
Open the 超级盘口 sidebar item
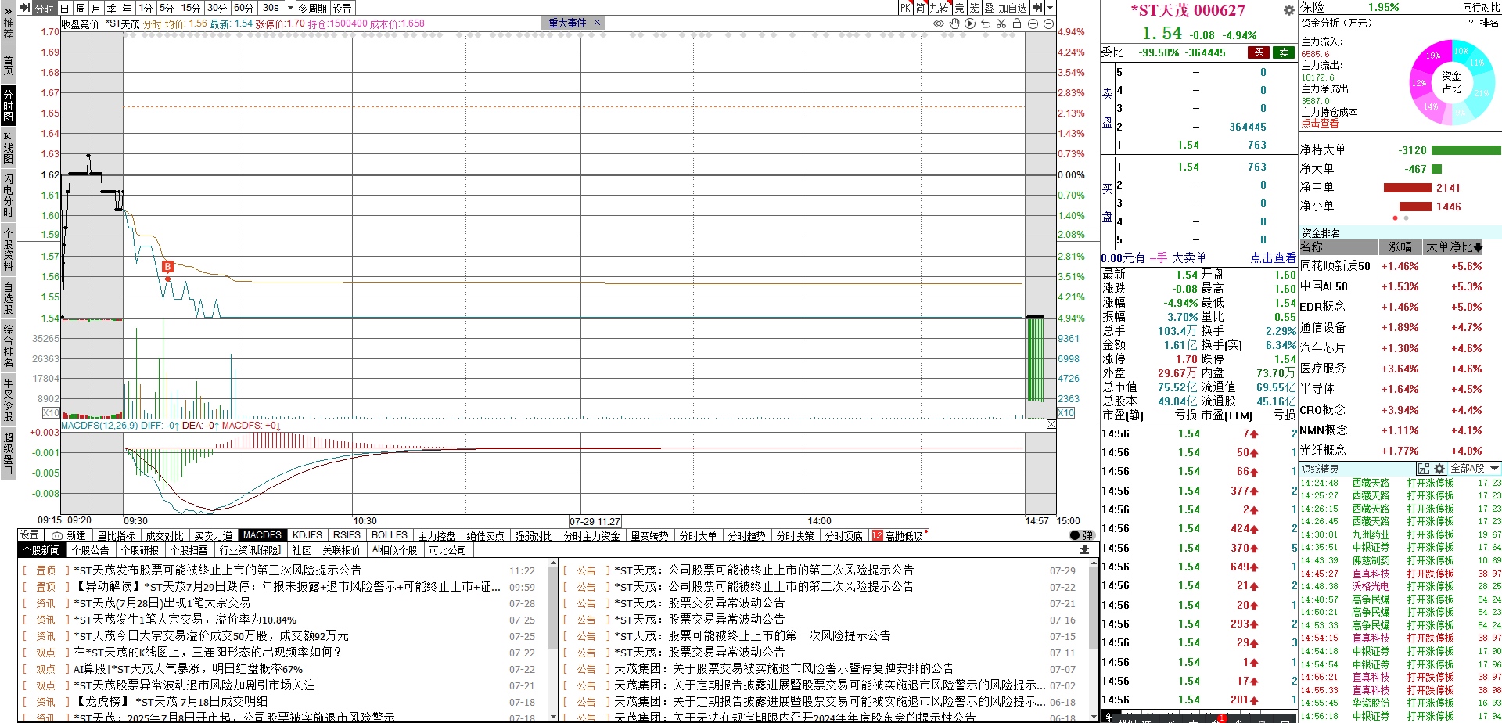pyautogui.click(x=8, y=453)
